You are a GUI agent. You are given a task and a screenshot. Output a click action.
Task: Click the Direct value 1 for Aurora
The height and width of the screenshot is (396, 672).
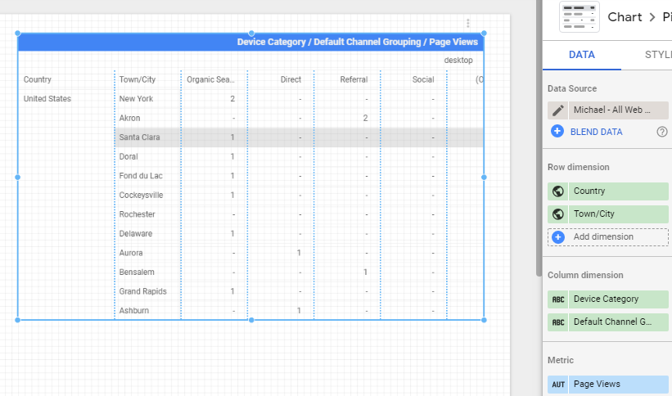coord(299,254)
